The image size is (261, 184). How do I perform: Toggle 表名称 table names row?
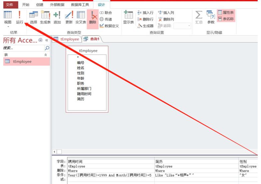pyautogui.click(x=226, y=19)
